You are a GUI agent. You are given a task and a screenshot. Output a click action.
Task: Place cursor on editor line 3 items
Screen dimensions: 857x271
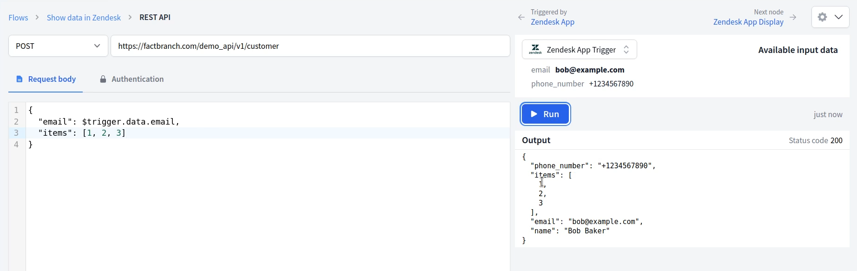coord(82,133)
